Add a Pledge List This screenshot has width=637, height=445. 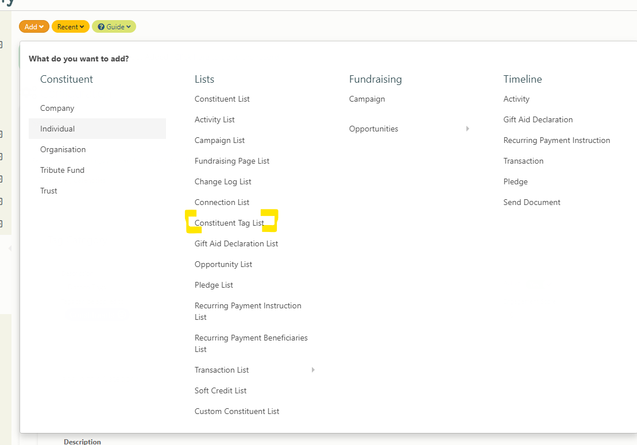tap(214, 285)
